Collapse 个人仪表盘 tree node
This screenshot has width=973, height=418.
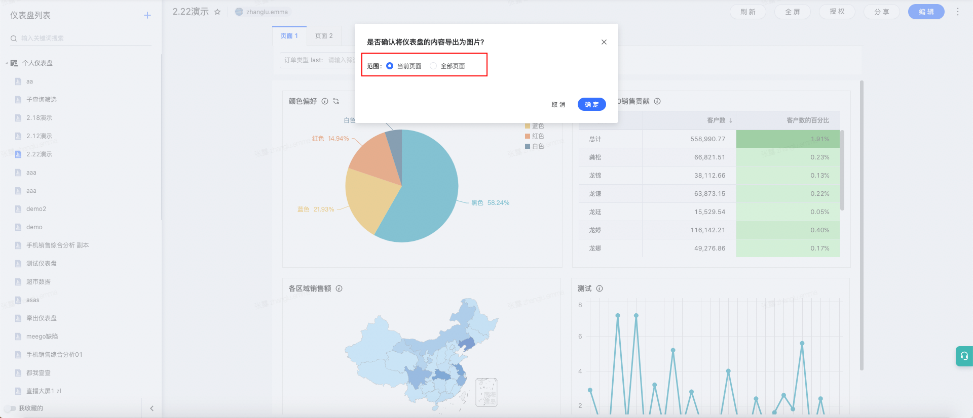click(7, 63)
